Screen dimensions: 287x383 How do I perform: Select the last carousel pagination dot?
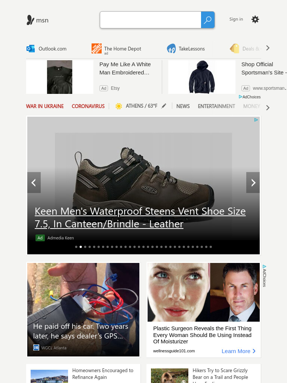pos(211,247)
